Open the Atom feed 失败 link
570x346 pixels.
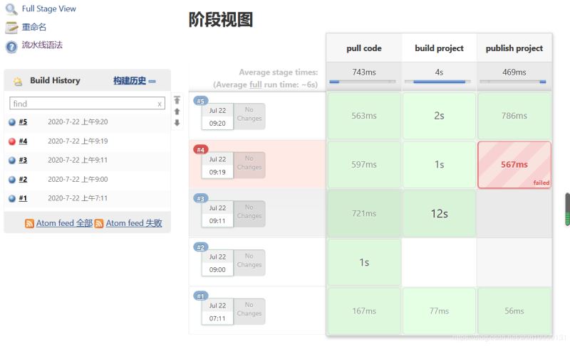coord(134,223)
